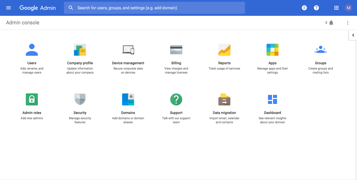
Task: Click the Billing title
Action: [x=176, y=63]
